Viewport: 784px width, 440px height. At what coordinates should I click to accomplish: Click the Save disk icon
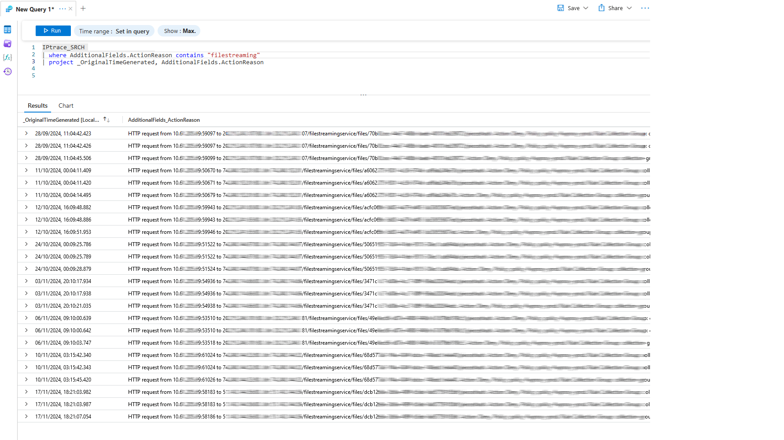point(560,8)
